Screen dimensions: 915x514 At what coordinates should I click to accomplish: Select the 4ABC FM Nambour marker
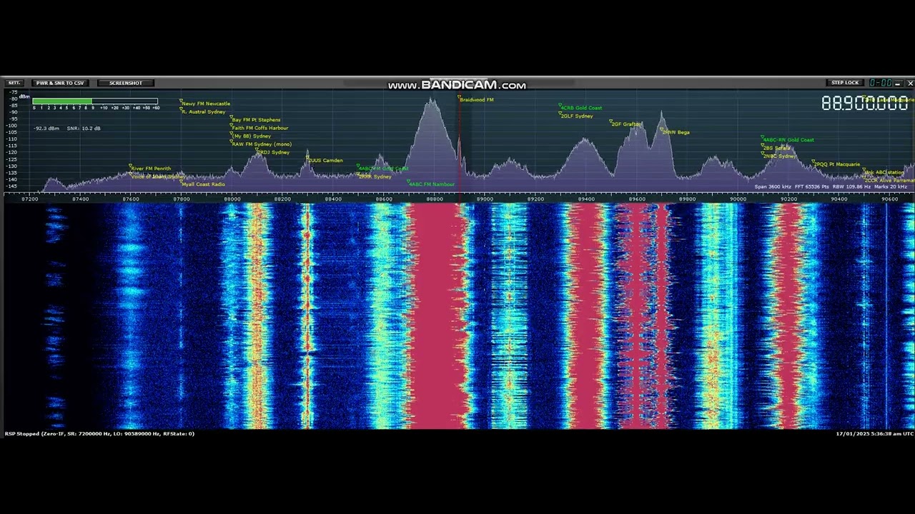[432, 184]
